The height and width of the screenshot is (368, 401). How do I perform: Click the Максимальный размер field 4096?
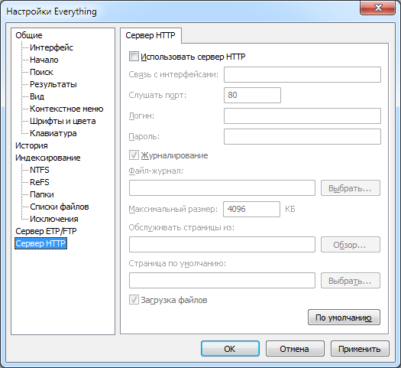(x=251, y=209)
